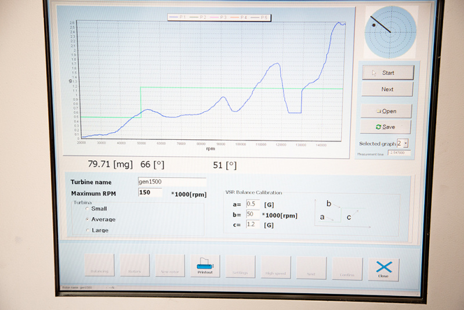Save the measurement with the green Save button
The width and height of the screenshot is (464, 310).
[x=386, y=127]
